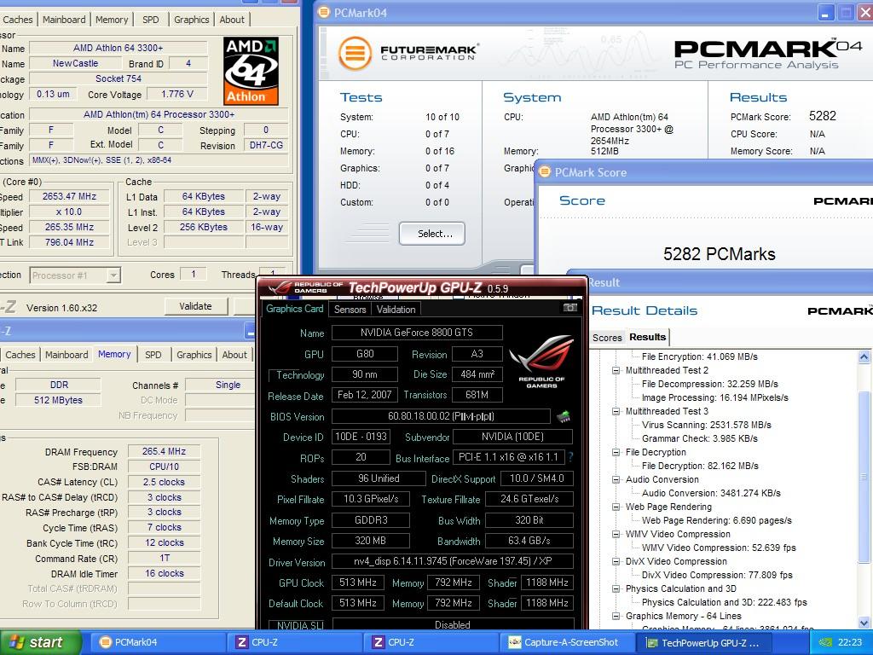Open the Windows start menu
The height and width of the screenshot is (655, 873).
point(40,642)
